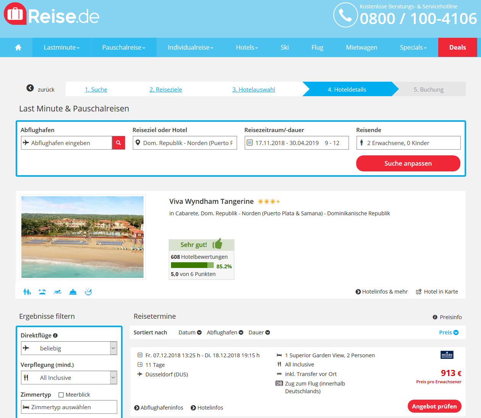Open the Flug menu item

coord(317,47)
